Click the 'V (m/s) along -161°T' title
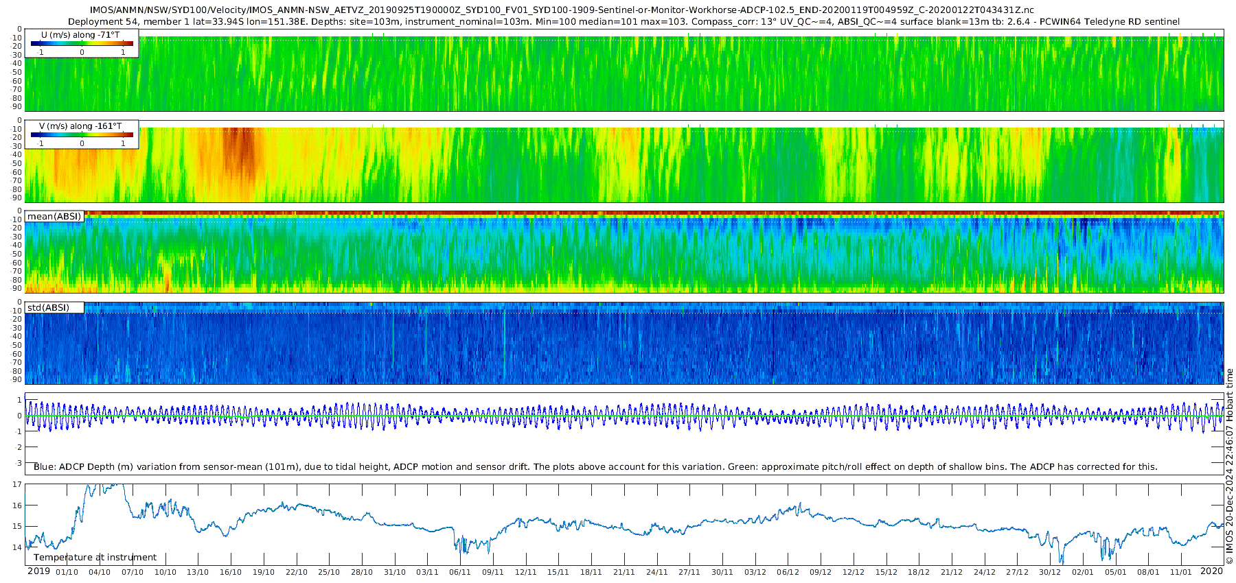1236x583 pixels. coord(80,126)
